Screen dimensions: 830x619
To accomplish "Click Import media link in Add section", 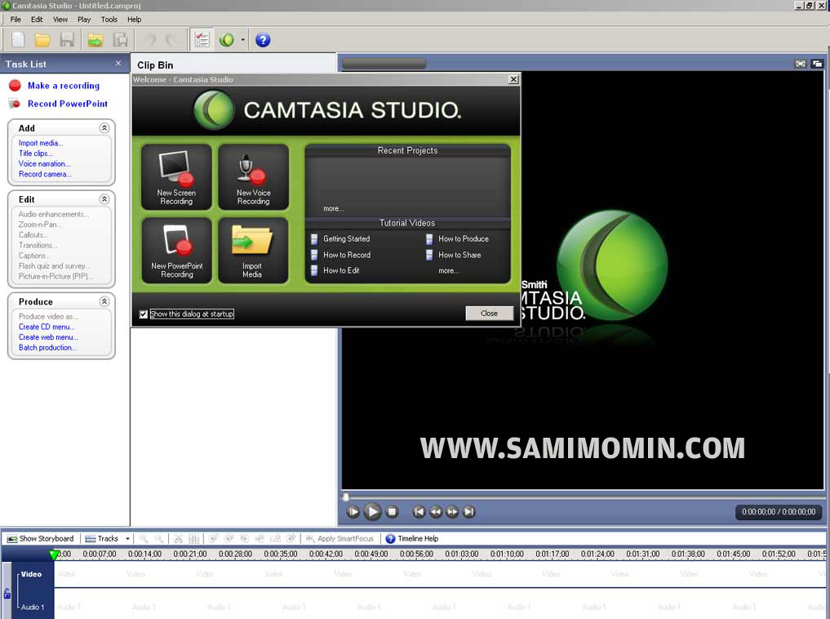I will pos(41,143).
